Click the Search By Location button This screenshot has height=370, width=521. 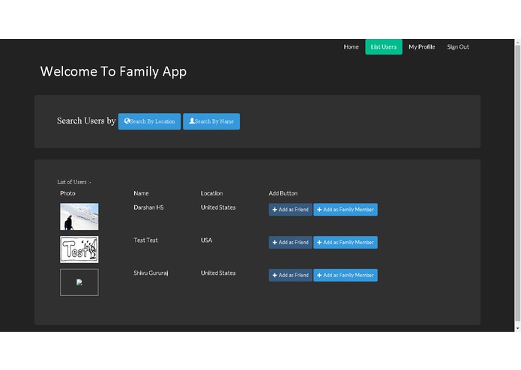click(x=149, y=121)
